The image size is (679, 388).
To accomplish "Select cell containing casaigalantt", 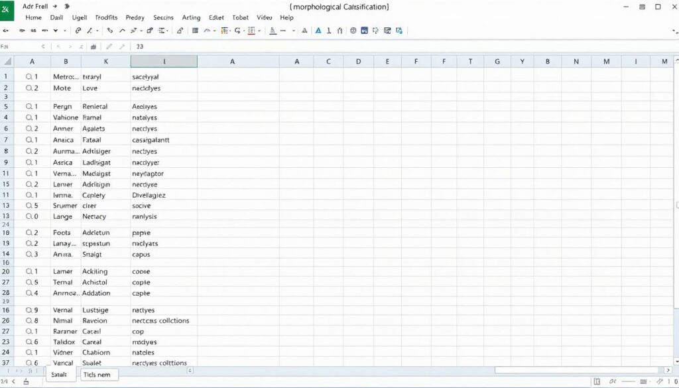I will (164, 140).
